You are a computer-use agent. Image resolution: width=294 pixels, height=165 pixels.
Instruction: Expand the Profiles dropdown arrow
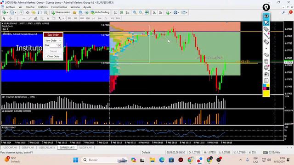pyautogui.click(x=16, y=12)
